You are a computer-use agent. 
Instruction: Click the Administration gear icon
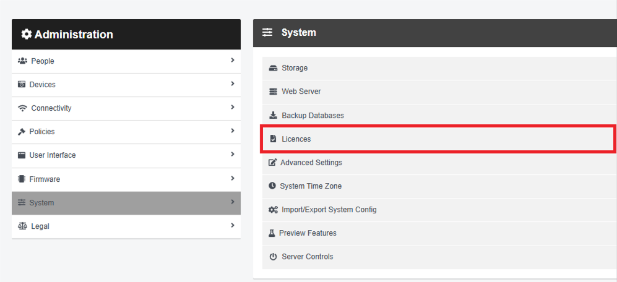(x=27, y=34)
